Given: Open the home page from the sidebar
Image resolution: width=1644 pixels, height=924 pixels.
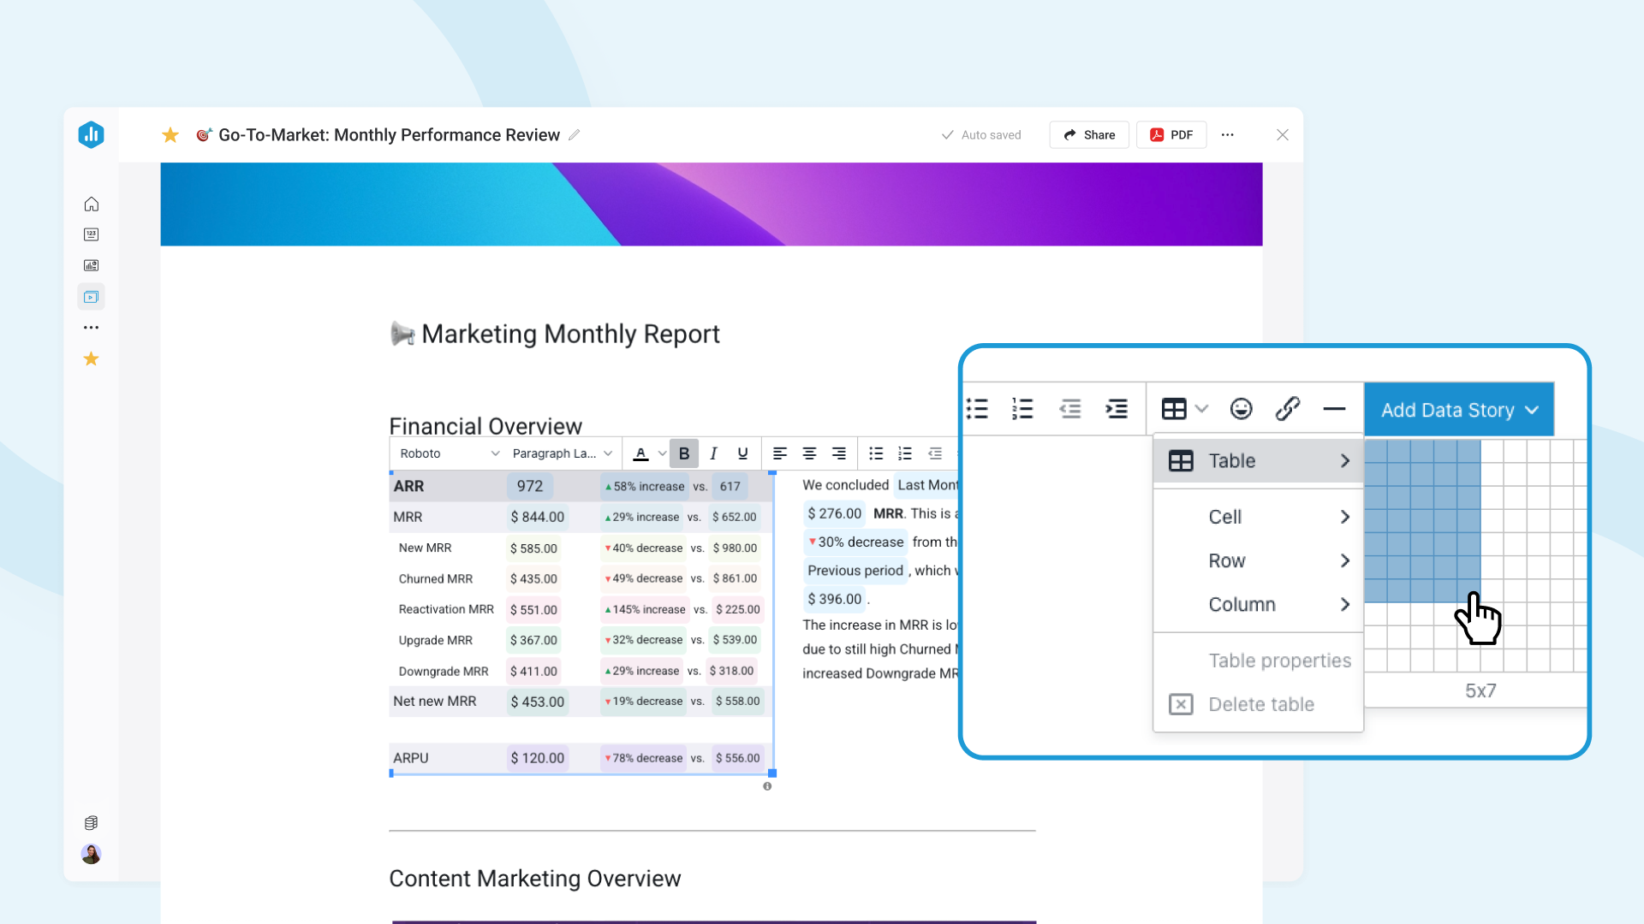Looking at the screenshot, I should pos(91,204).
